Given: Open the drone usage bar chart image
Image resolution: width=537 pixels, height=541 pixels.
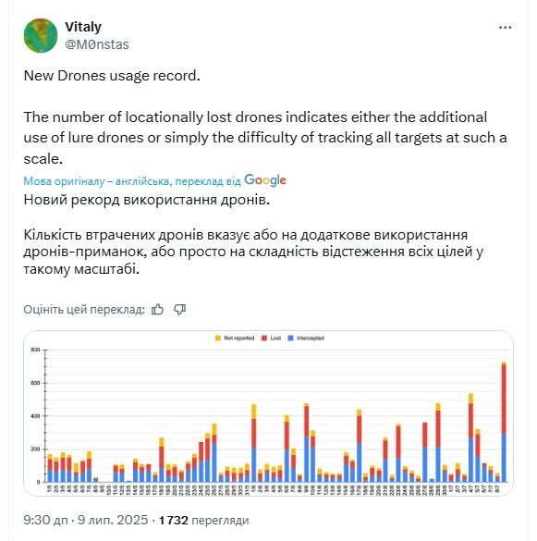Looking at the screenshot, I should click(x=268, y=413).
